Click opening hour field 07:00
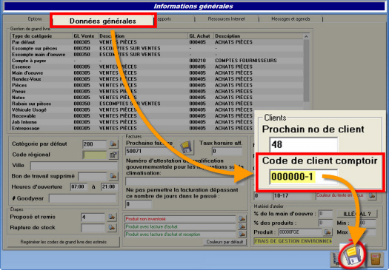The height and width of the screenshot is (270, 389). pyautogui.click(x=79, y=186)
